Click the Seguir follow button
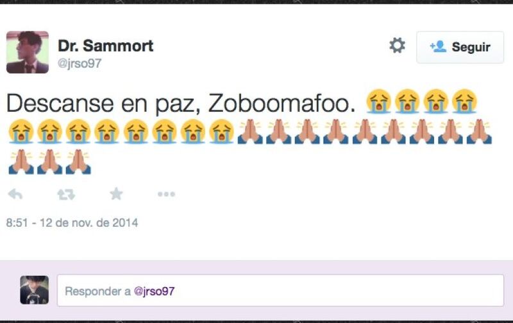Screen dimensions: 513x323 tap(460, 47)
